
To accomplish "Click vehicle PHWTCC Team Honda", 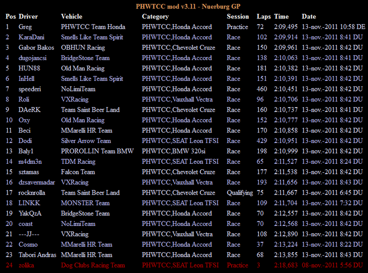I will (93, 27).
